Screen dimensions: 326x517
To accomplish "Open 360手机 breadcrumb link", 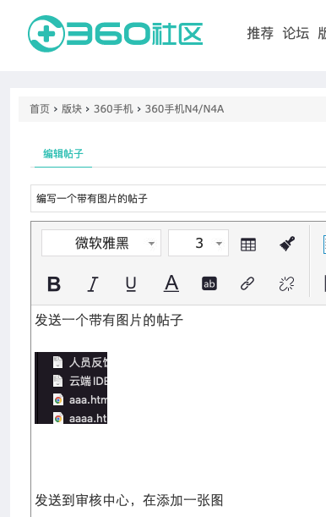I will [113, 109].
